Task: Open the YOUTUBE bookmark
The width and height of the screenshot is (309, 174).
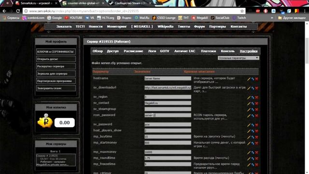Action: (73, 18)
